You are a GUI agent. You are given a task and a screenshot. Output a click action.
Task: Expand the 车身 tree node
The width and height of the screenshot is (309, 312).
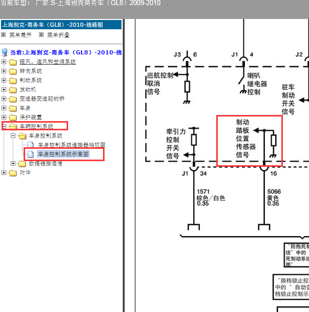(x=4, y=108)
